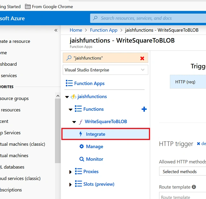Focus the Azure search resources field
Screen dimensions: 206x199
148,18
